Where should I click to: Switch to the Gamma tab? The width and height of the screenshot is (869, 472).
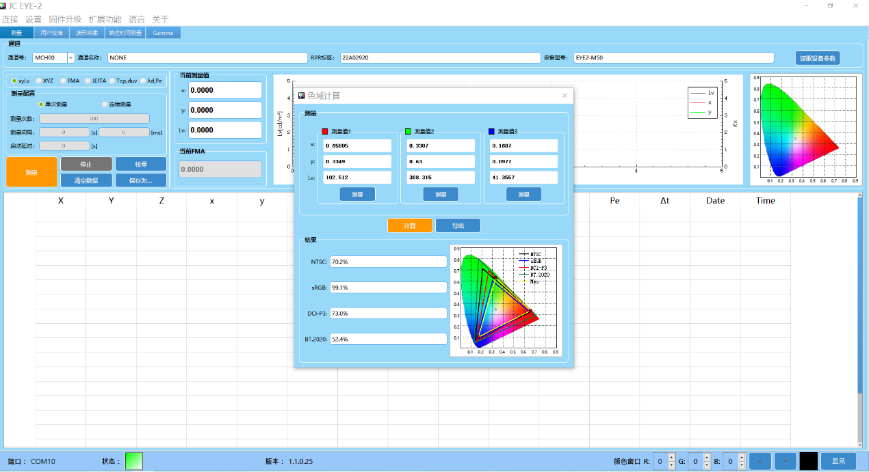click(163, 32)
